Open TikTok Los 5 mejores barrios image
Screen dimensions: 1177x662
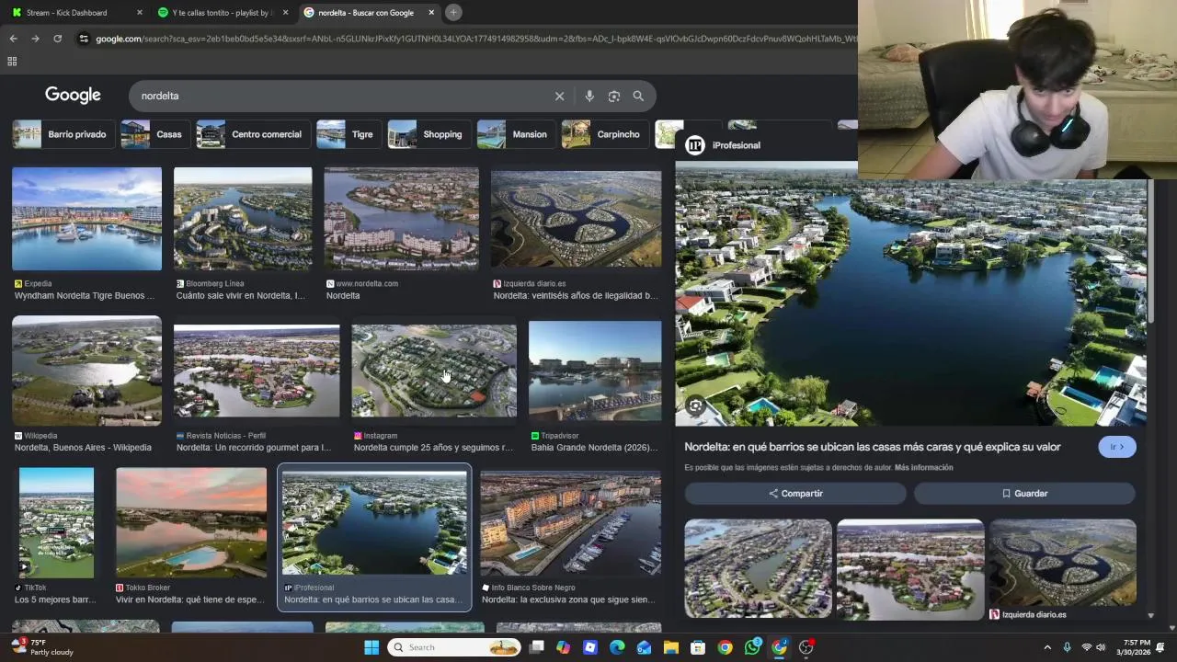click(56, 522)
